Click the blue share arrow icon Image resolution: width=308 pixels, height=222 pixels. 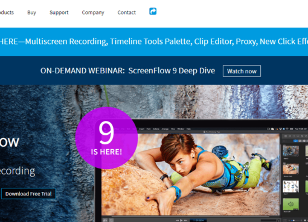(x=153, y=11)
